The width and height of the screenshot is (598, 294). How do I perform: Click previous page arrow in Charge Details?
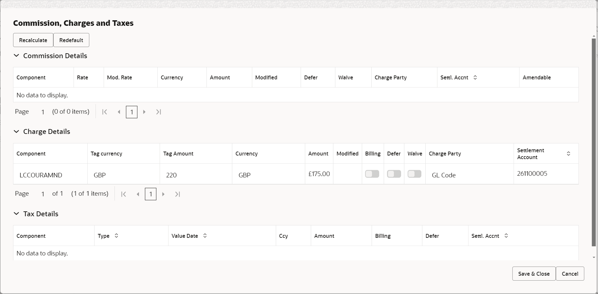[137, 194]
